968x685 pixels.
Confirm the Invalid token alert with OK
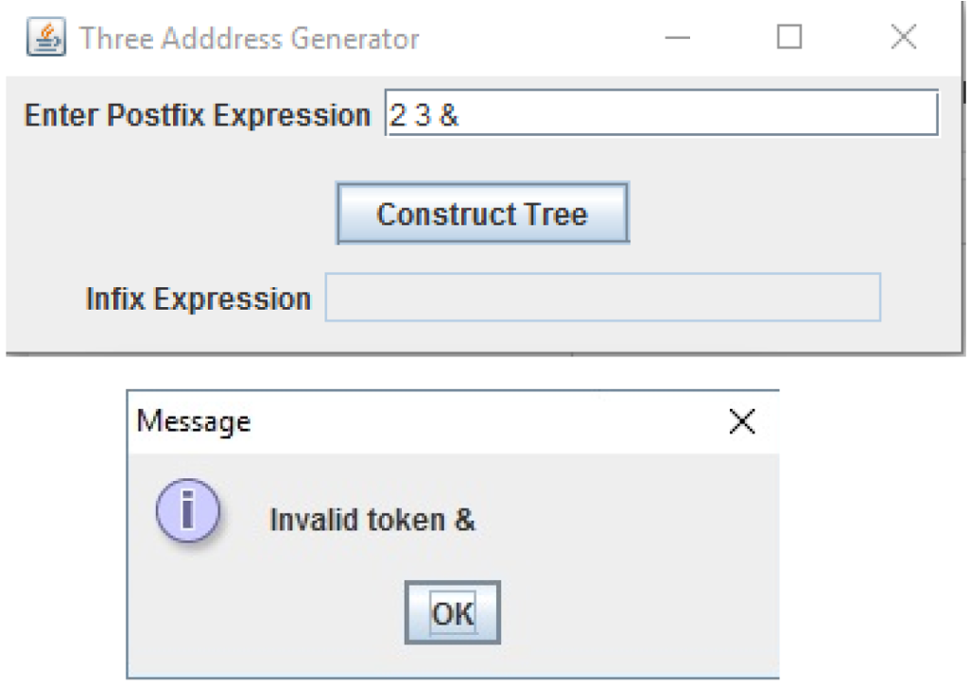click(x=452, y=612)
